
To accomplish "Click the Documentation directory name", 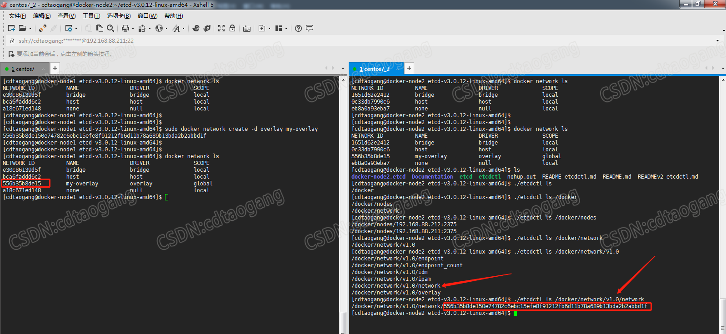I will click(432, 177).
